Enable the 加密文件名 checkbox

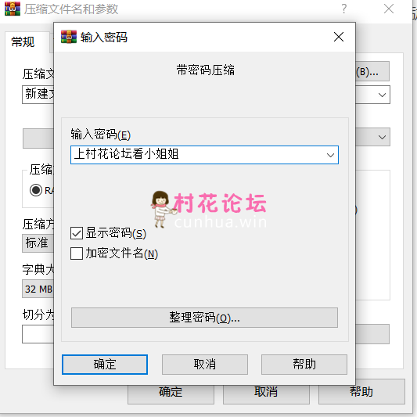click(x=77, y=253)
